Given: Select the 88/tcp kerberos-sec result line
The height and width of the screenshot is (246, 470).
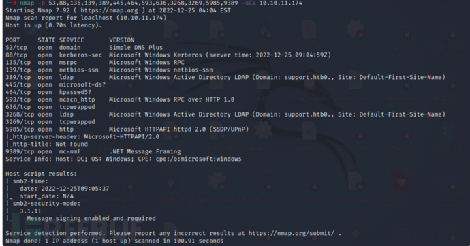Looking at the screenshot, I should [168, 55].
